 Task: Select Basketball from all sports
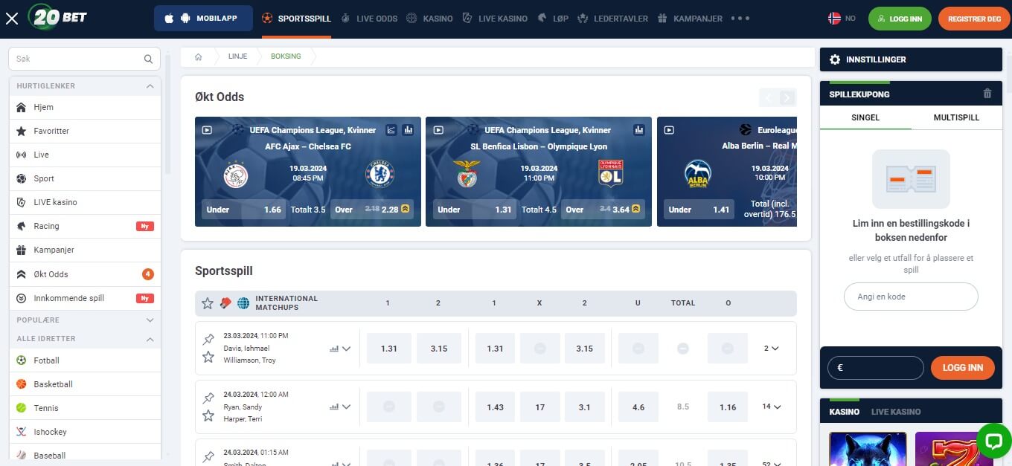pyautogui.click(x=85, y=384)
